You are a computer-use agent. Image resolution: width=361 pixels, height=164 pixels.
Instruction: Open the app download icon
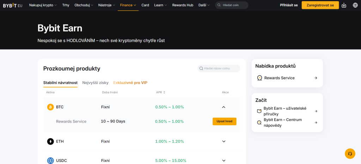(x=344, y=5)
